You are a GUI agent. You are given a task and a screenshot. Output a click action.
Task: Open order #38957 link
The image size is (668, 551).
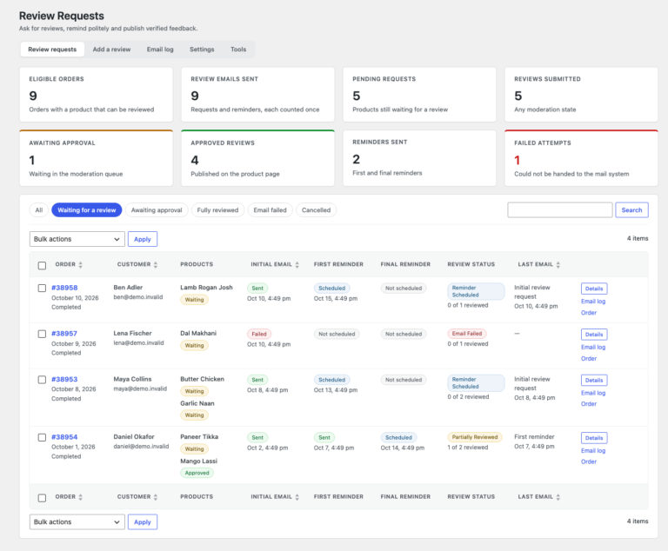pyautogui.click(x=64, y=334)
